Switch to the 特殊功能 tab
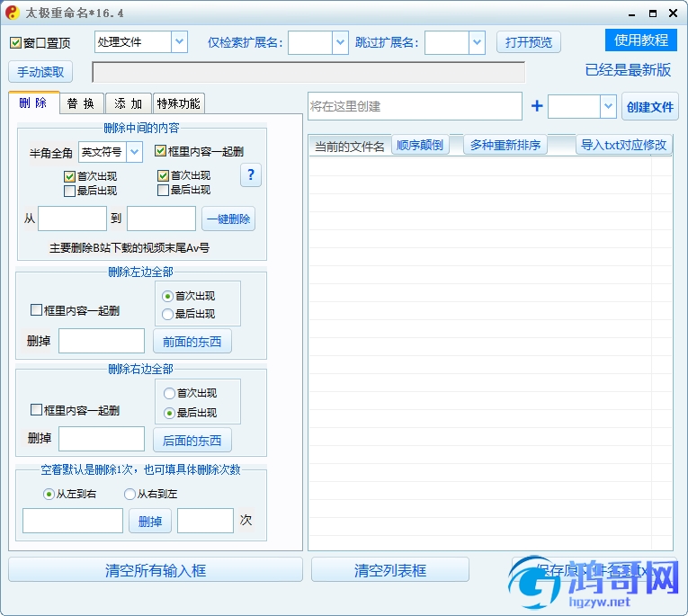The image size is (688, 616). point(179,103)
